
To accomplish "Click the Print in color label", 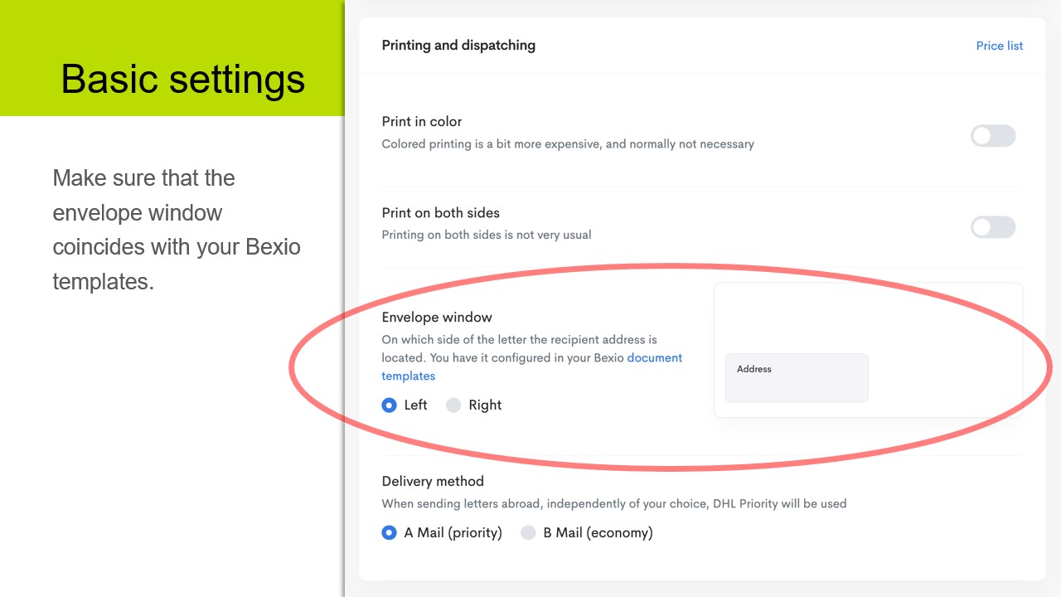I will tap(421, 122).
